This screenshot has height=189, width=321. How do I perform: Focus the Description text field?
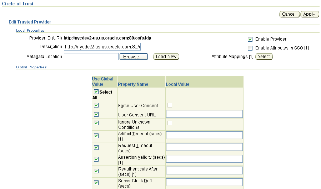click(x=102, y=47)
